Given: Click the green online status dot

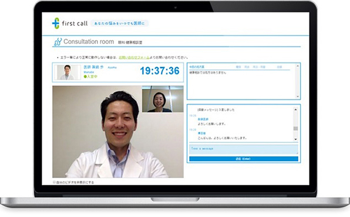Looking at the screenshot, I should tap(85, 76).
